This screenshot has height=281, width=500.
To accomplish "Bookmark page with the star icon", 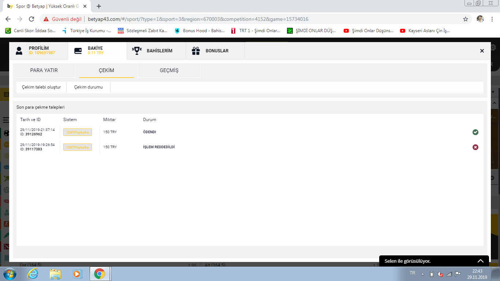I will [x=465, y=19].
